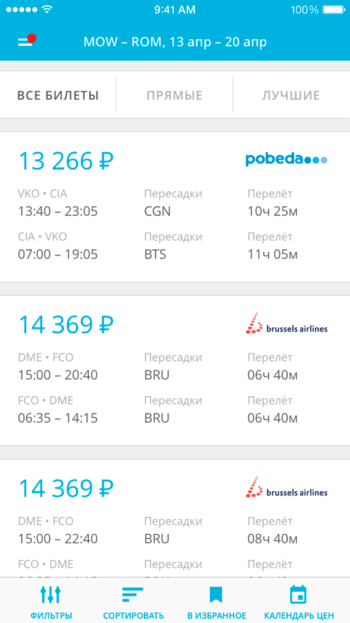350x623 pixels.
Task: Open the hamburger menu with red dot
Action: tap(27, 41)
